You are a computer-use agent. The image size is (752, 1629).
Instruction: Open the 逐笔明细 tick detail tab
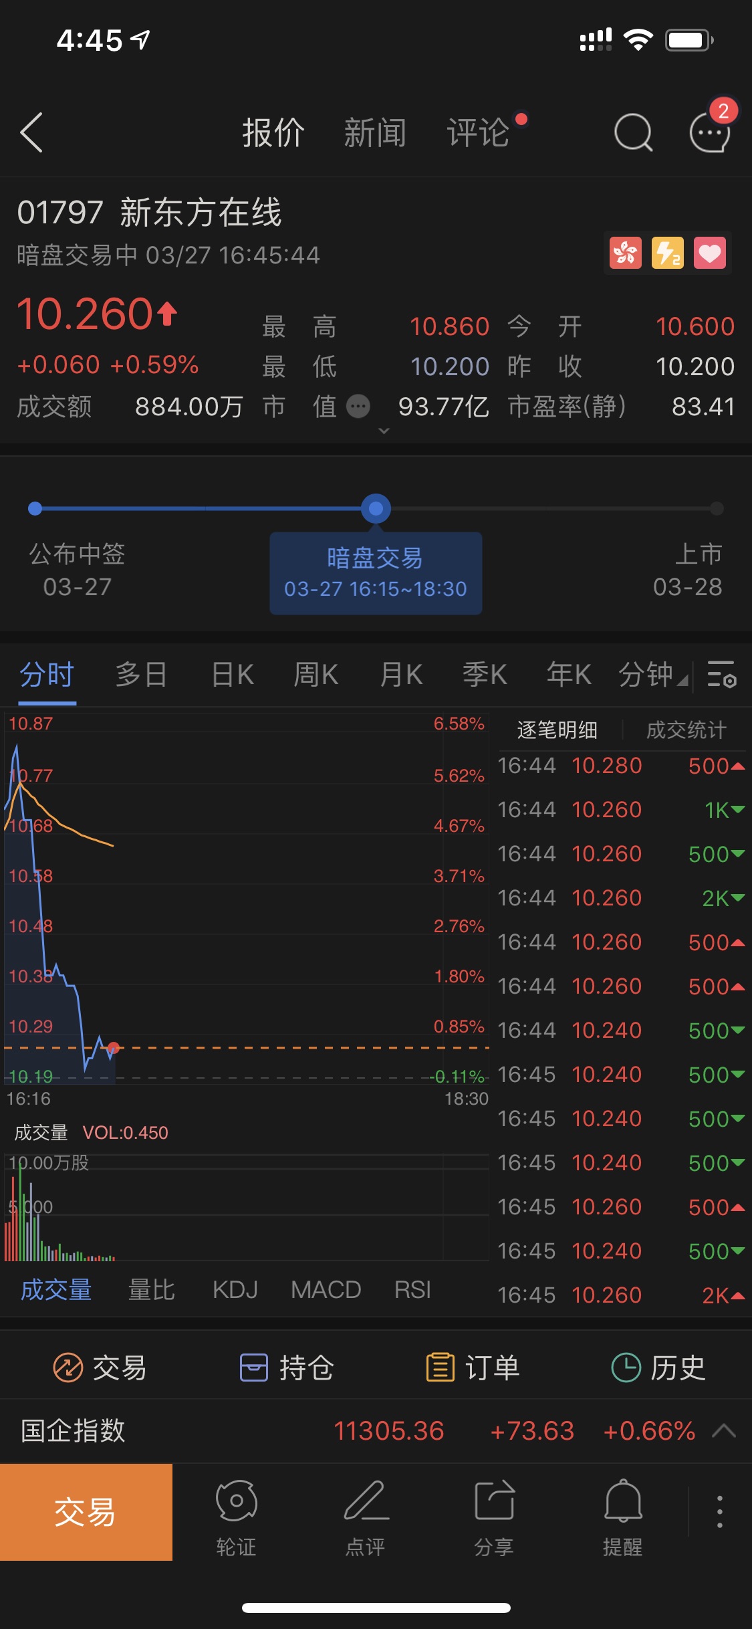(557, 730)
